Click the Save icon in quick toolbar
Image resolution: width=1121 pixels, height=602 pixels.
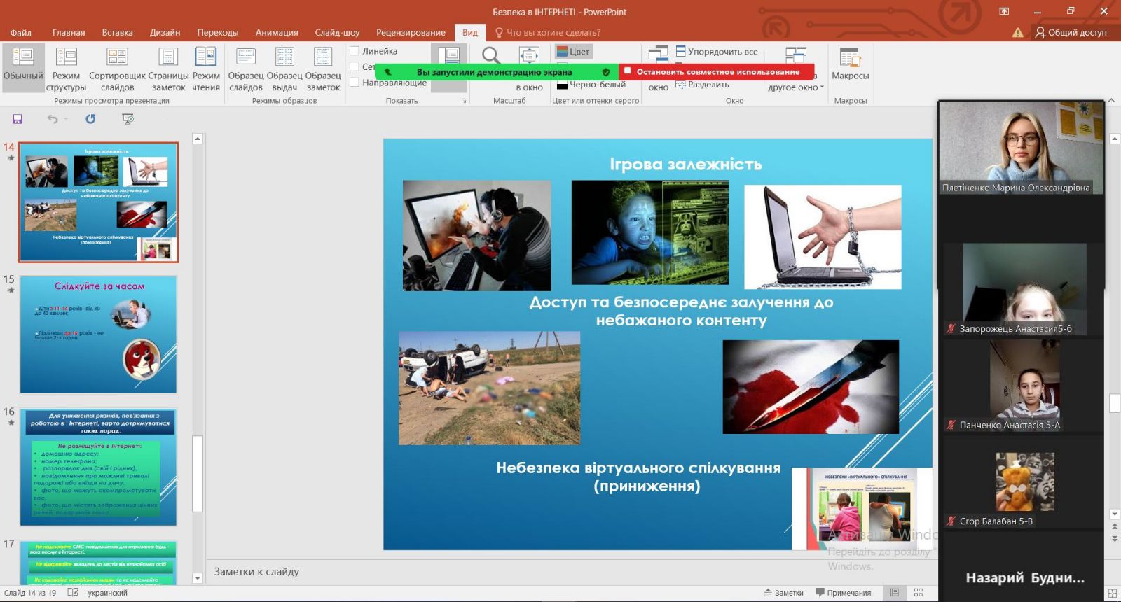18,119
